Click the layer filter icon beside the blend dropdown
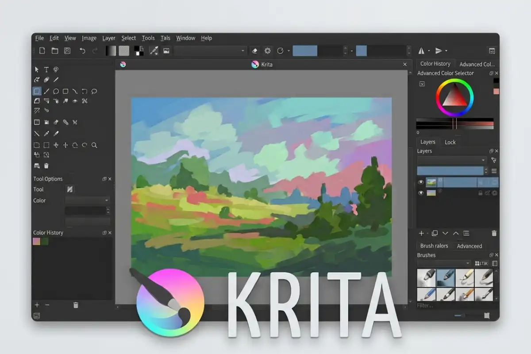Viewport: 531px width, 354px height. click(x=494, y=160)
